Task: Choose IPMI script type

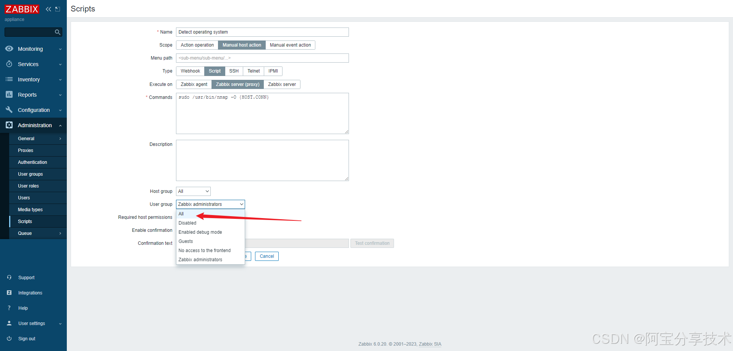Action: [273, 71]
